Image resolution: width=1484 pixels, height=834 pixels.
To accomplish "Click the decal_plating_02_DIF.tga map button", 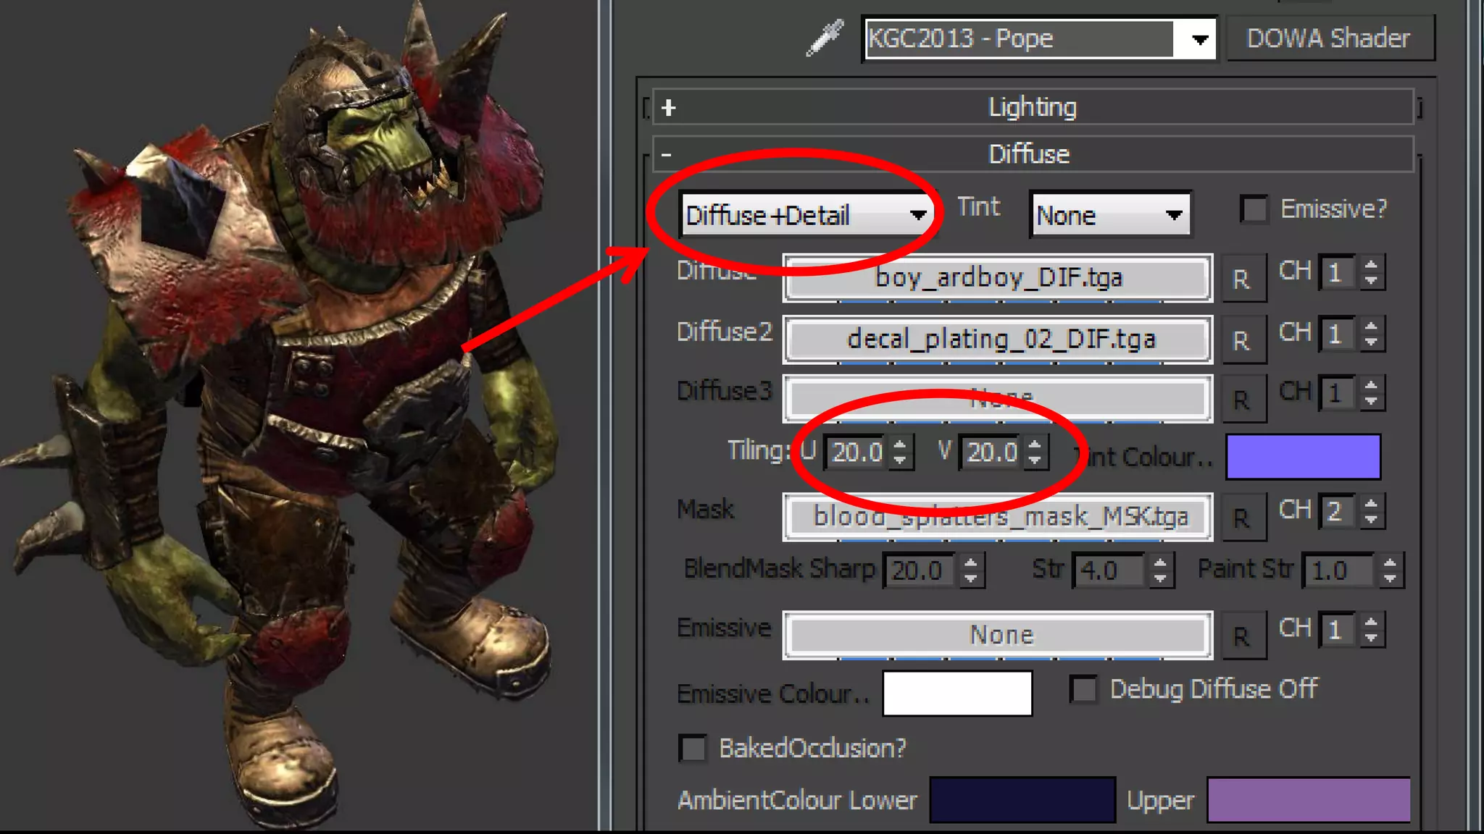I will coord(998,339).
